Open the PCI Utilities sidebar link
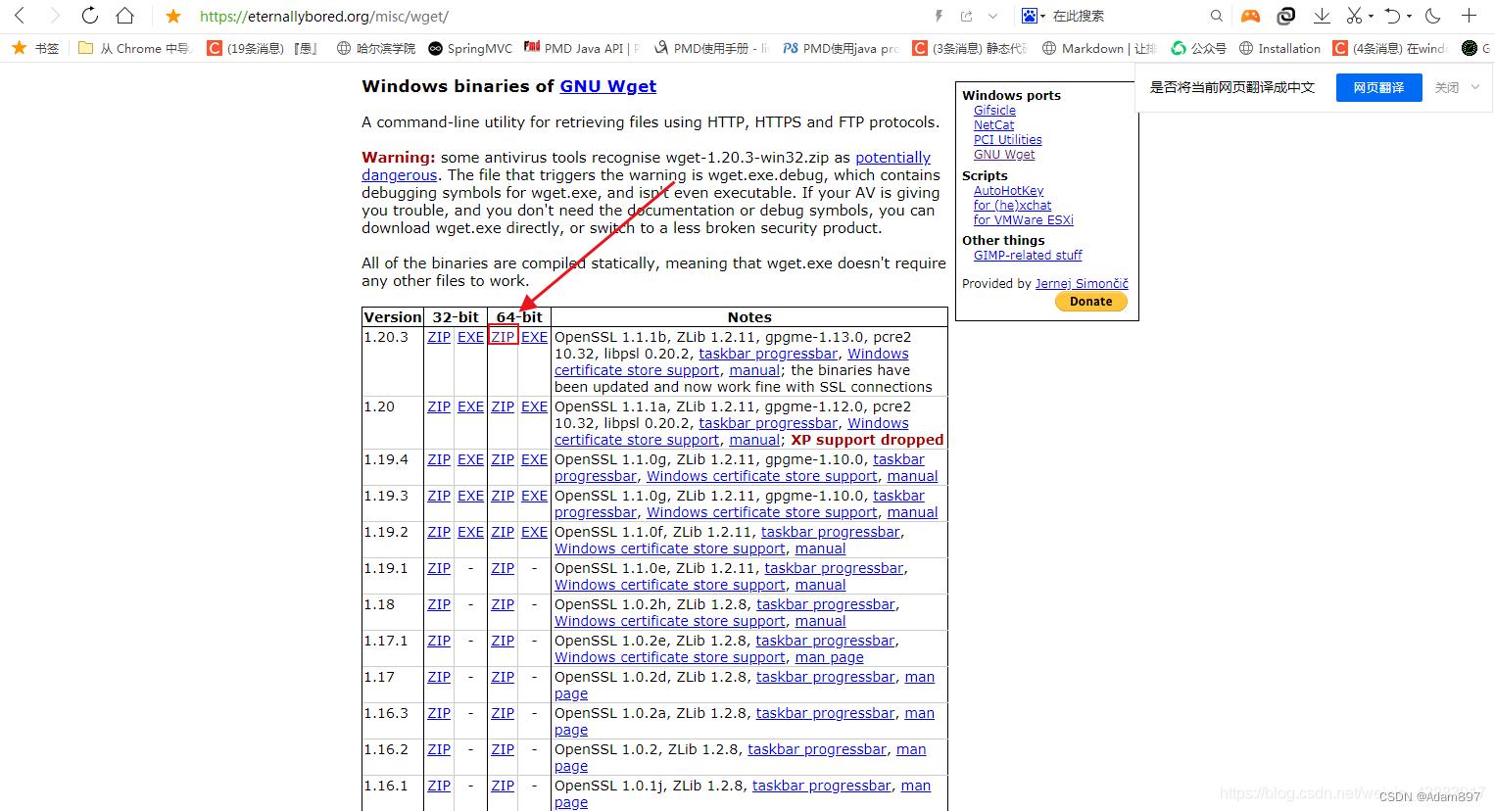 click(x=1007, y=140)
